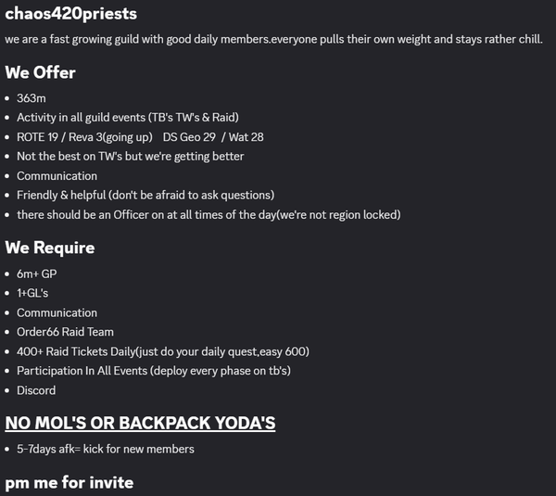556x496 pixels.
Task: Click the Not the best on TW's line
Action: click(130, 157)
